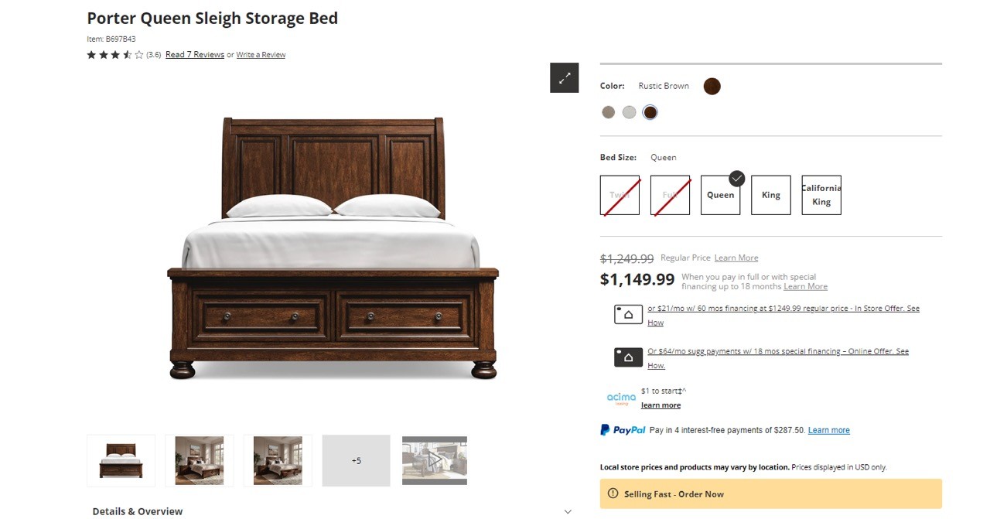
Task: Open Acima learn more link
Action: tap(661, 405)
